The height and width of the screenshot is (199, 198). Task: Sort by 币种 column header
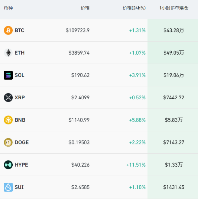[8, 8]
